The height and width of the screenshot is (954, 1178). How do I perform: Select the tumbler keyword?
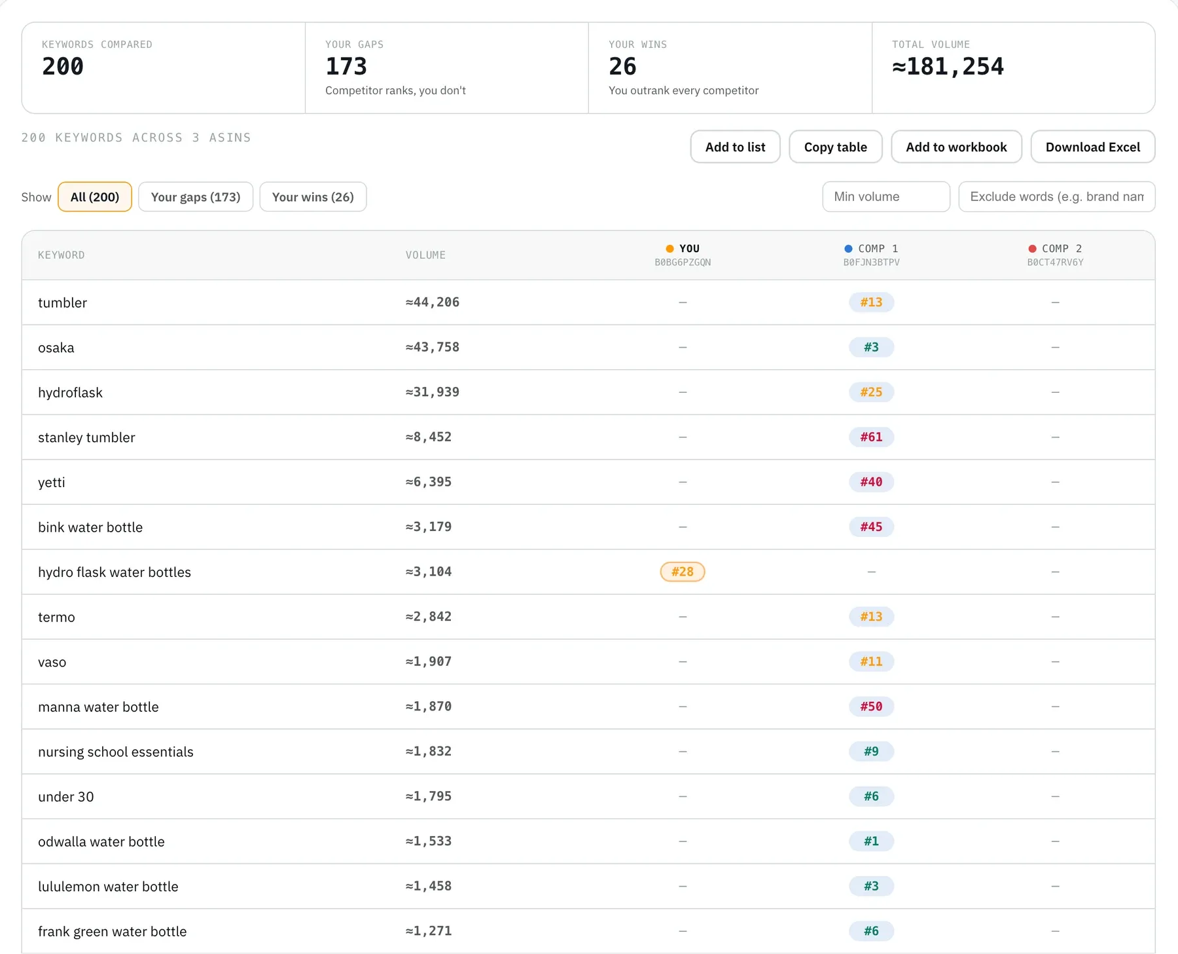click(62, 303)
